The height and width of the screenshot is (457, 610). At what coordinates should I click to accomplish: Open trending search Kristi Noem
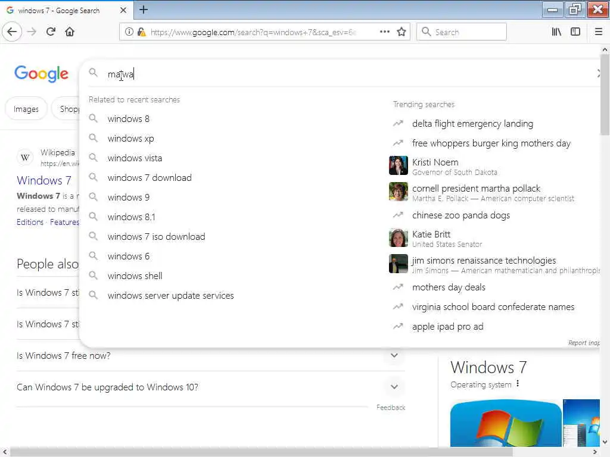click(435, 162)
